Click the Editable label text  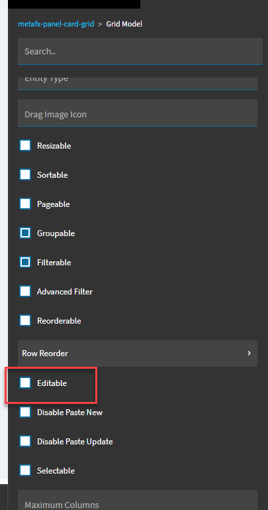pos(52,383)
